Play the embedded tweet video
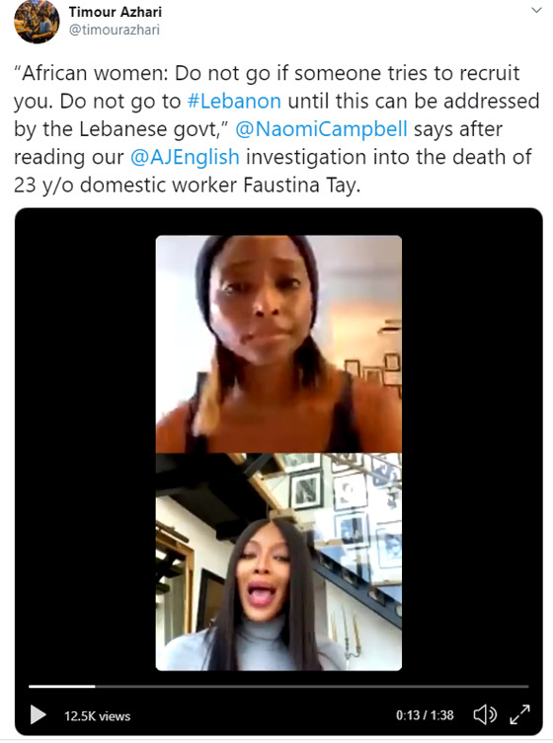The image size is (553, 743). pos(38,714)
